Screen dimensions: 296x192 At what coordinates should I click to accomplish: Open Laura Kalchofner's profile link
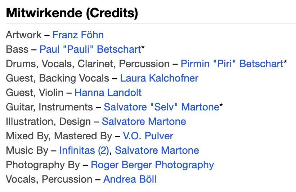coord(159,78)
